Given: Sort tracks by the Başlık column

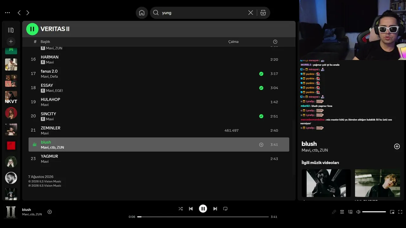Looking at the screenshot, I should coord(45,42).
